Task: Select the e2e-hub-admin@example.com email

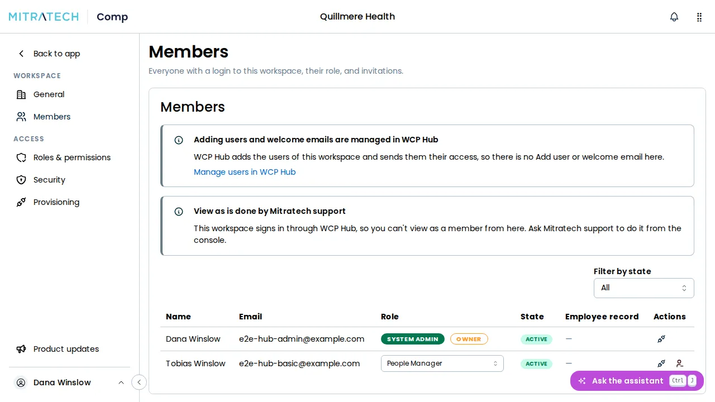Action: point(302,339)
